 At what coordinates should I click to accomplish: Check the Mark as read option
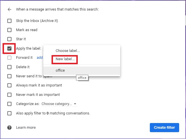(x=9, y=30)
